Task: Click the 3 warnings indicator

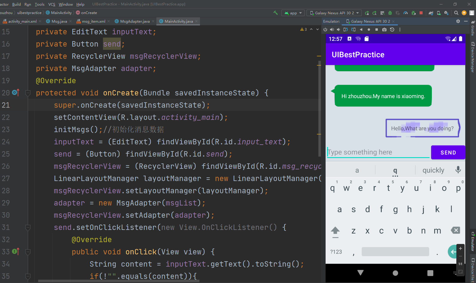Action: pyautogui.click(x=304, y=29)
